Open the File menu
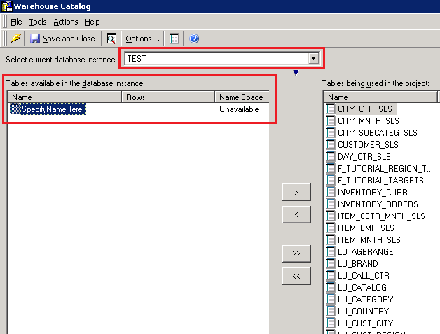440x334 pixels. click(16, 22)
